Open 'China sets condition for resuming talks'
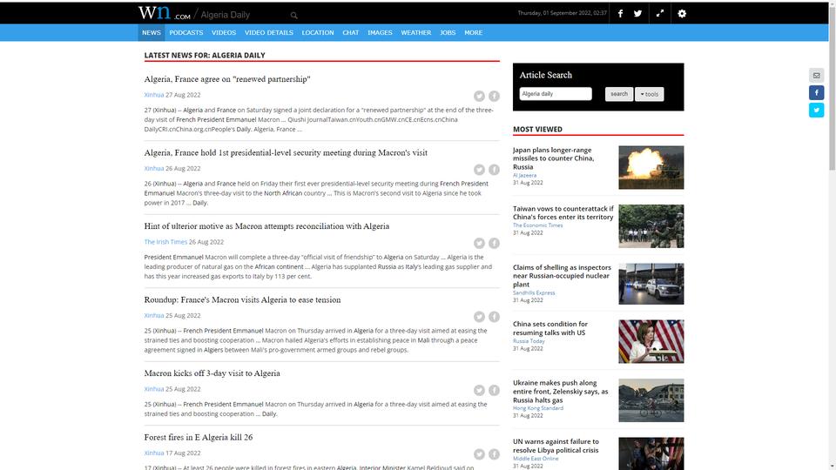The width and height of the screenshot is (836, 470). tap(550, 328)
